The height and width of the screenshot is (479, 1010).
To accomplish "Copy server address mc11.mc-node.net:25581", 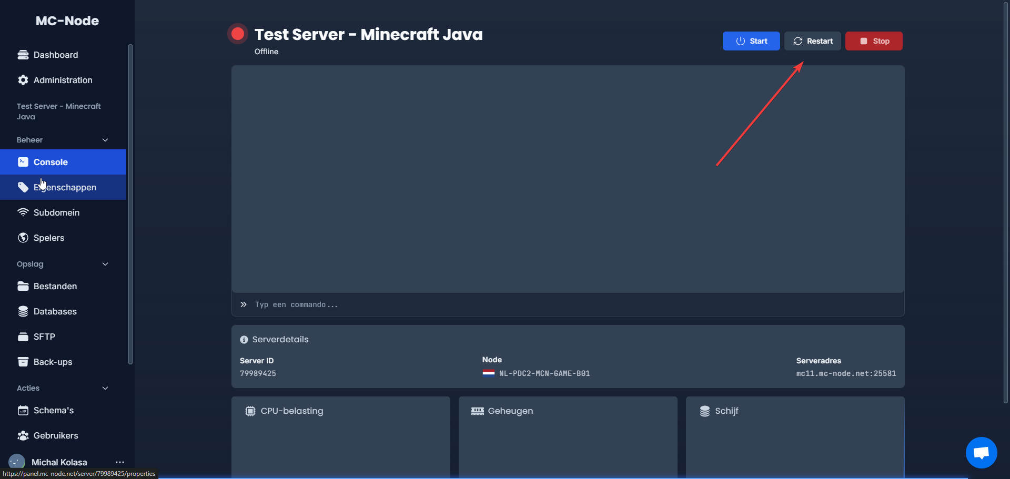I will coord(846,373).
